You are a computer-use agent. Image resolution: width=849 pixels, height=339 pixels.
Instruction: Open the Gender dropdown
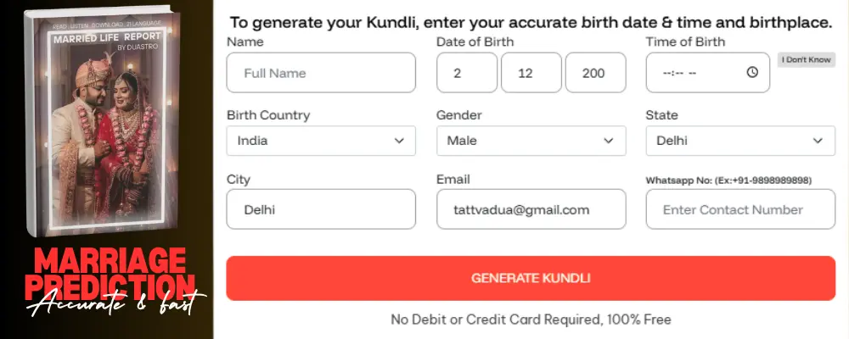(531, 141)
